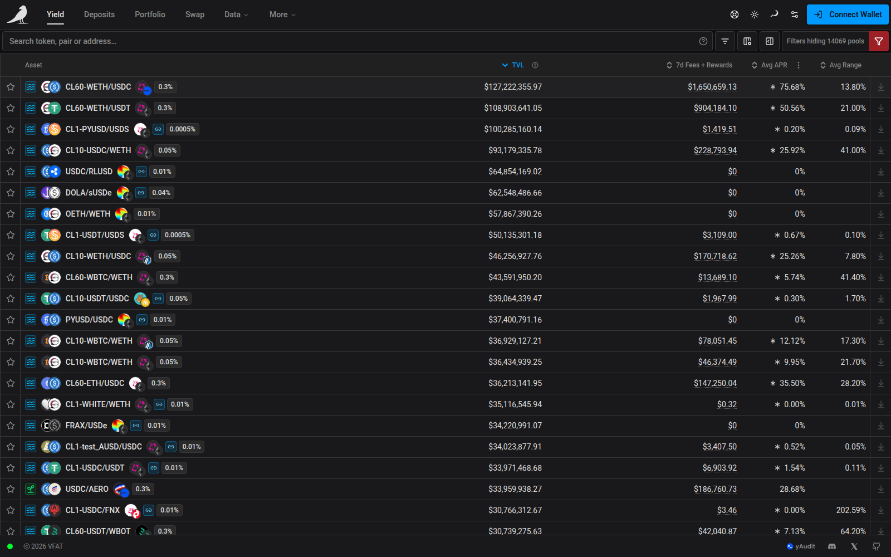The width and height of the screenshot is (891, 557).
Task: Open the column settings icon
Action: coord(747,41)
